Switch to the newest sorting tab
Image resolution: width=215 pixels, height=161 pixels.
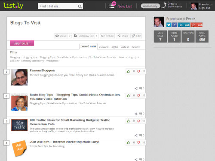136,47
